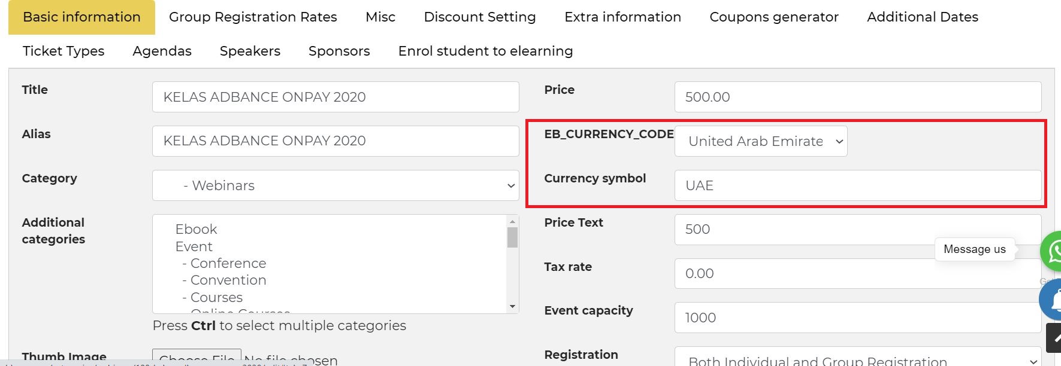Viewport: 1061px width, 366px height.
Task: Open the Coupons generator tab
Action: point(773,17)
